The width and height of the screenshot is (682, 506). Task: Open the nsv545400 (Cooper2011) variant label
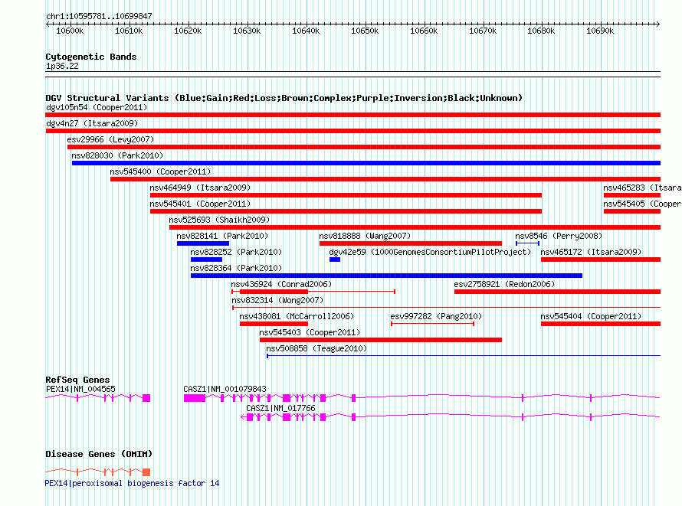(160, 171)
